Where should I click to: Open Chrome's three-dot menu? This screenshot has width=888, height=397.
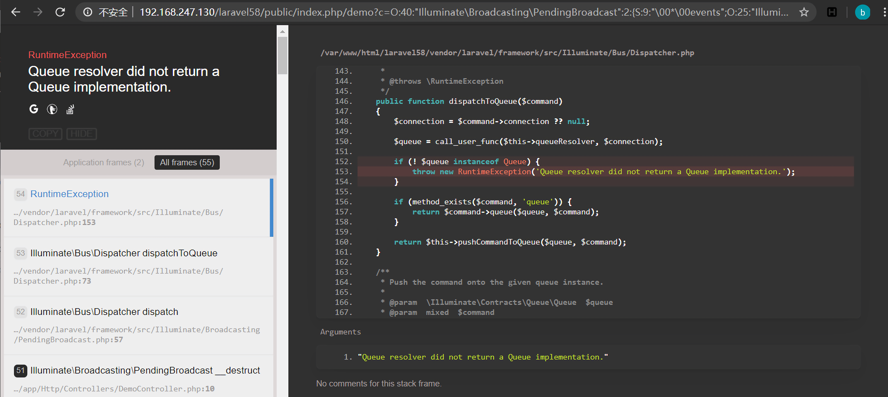pyautogui.click(x=884, y=13)
